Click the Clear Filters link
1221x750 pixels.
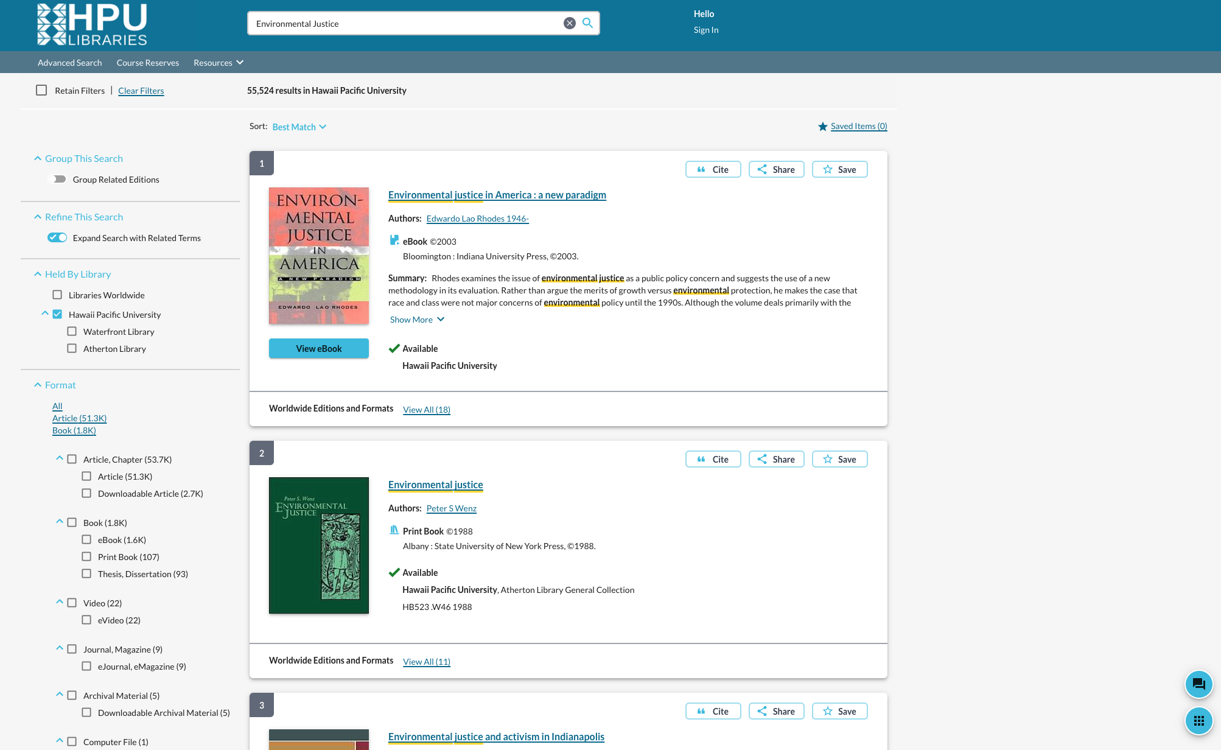coord(141,91)
